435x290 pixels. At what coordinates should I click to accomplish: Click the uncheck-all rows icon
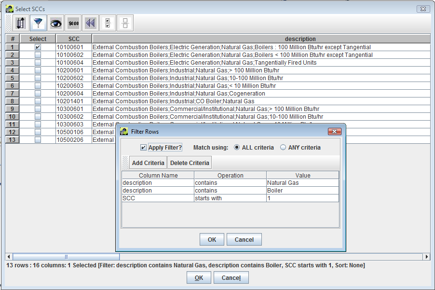coord(124,23)
